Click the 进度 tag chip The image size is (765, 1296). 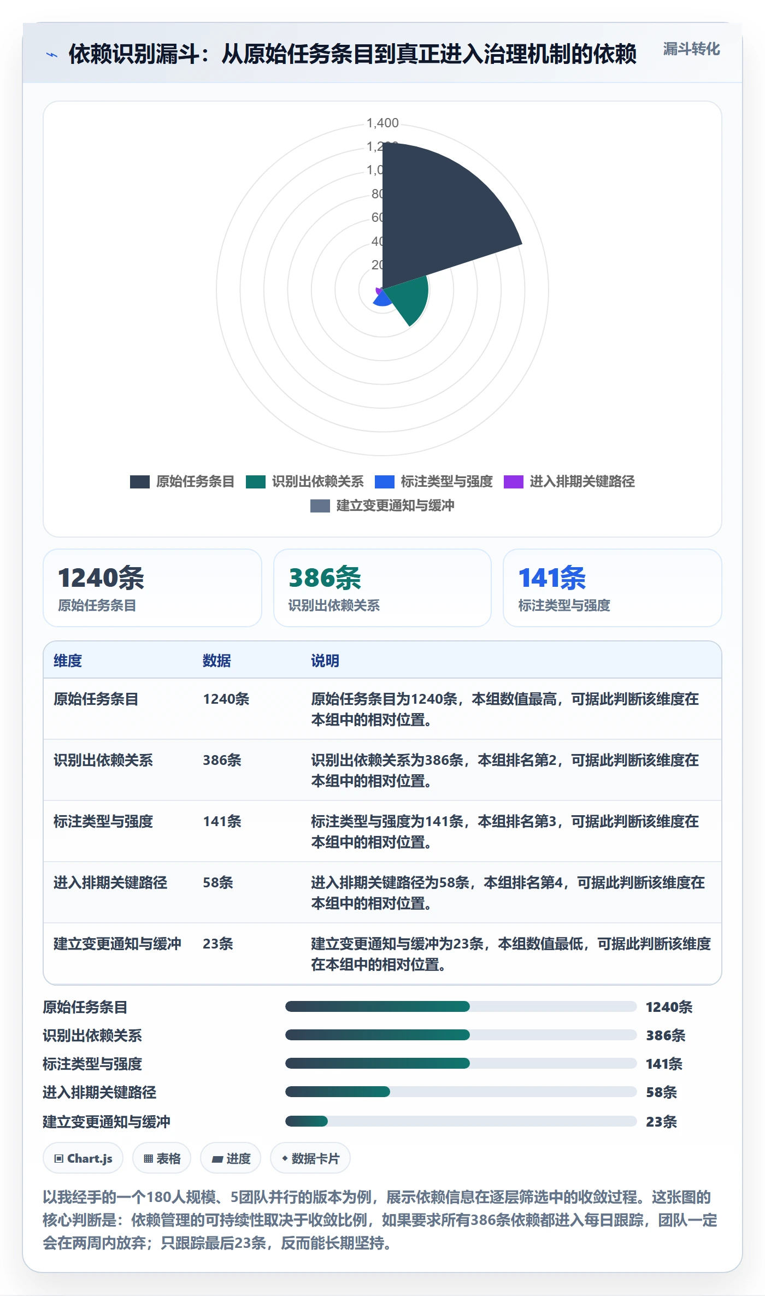[231, 1158]
